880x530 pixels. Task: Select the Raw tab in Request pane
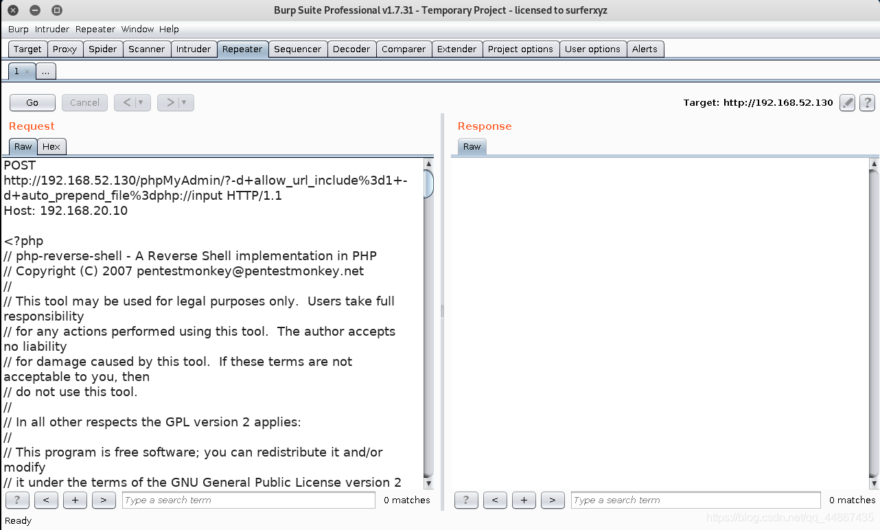(x=23, y=146)
